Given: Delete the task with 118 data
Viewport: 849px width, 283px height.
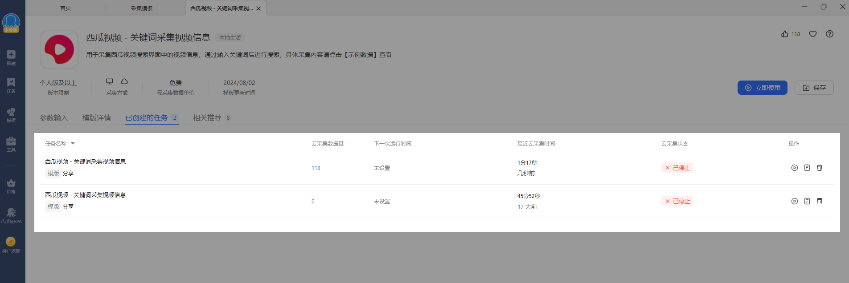Looking at the screenshot, I should 819,168.
